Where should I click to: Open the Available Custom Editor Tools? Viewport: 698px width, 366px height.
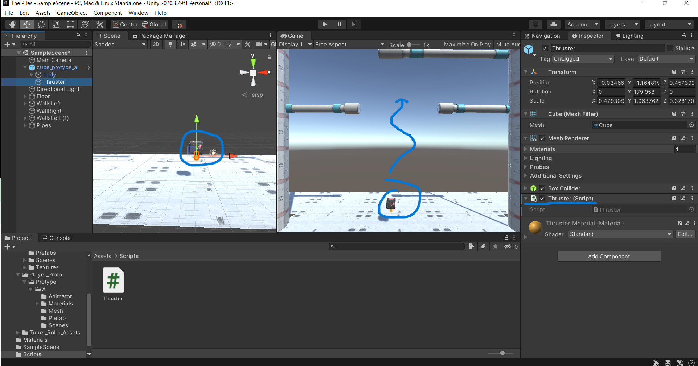(99, 24)
